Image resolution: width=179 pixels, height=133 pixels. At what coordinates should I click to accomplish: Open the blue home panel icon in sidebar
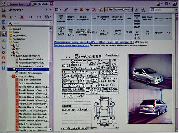[4, 68]
